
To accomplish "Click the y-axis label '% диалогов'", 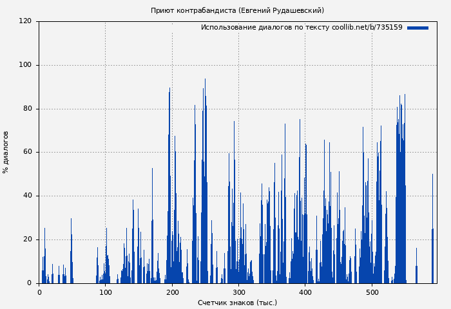I will (6, 152).
